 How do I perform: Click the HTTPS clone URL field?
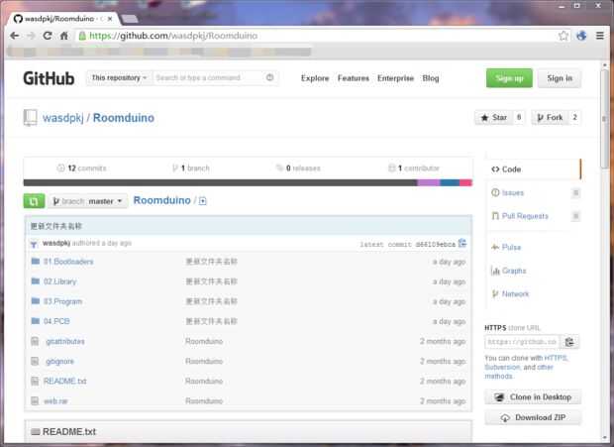pyautogui.click(x=522, y=342)
